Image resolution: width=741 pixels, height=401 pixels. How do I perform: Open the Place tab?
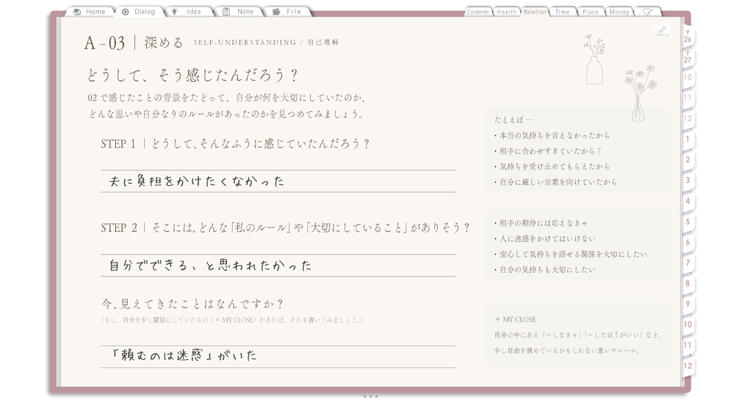[590, 12]
